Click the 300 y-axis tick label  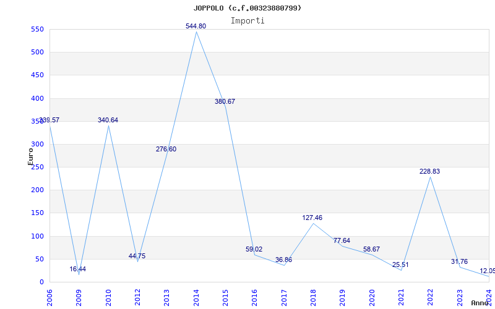click(x=37, y=144)
